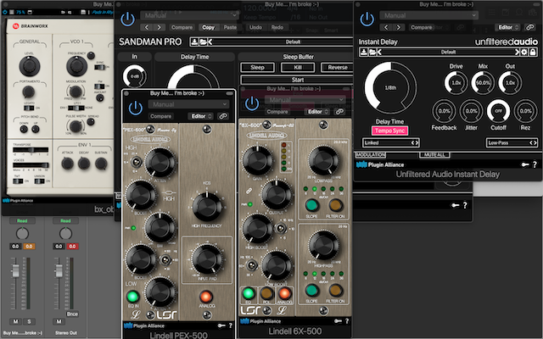Click the bx_oberhausen TRANSPOSE slider
This screenshot has height=339, width=543.
[x=31, y=150]
